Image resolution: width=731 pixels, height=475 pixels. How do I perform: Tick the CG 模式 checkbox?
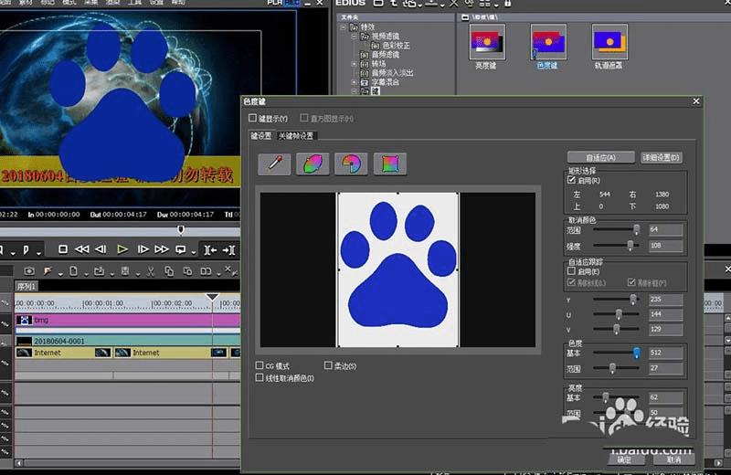[260, 365]
